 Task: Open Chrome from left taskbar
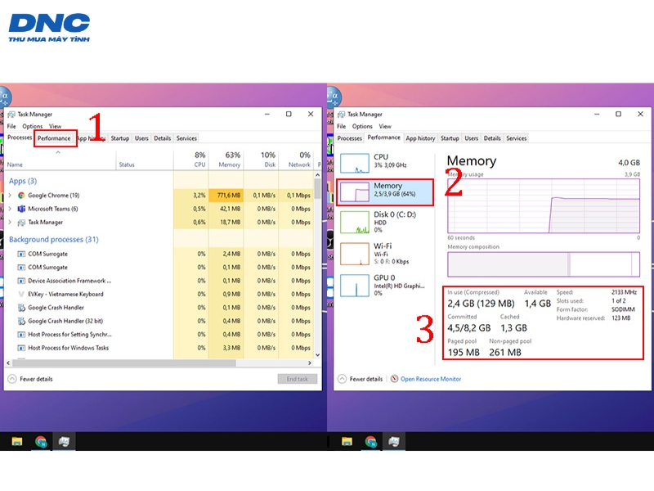[41, 441]
